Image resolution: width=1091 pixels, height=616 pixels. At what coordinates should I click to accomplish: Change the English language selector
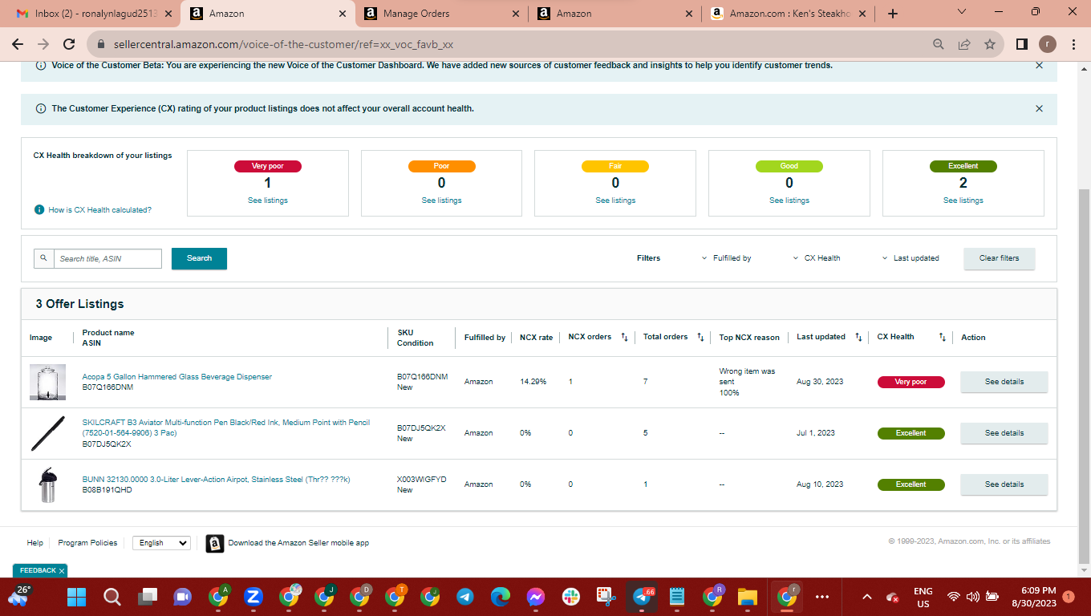(x=161, y=543)
